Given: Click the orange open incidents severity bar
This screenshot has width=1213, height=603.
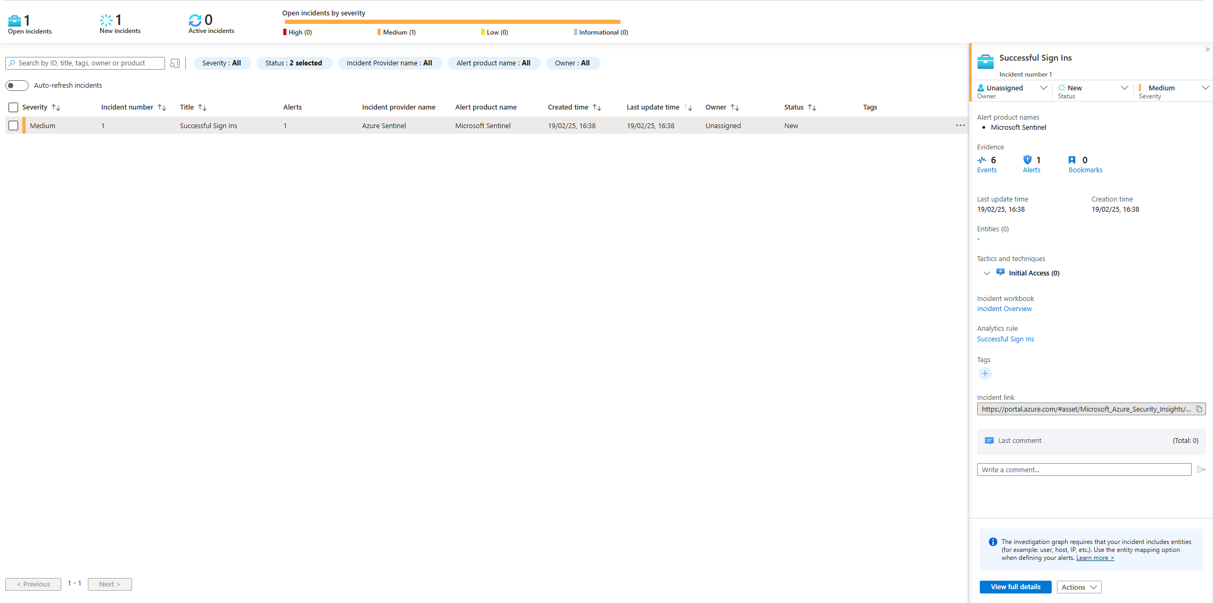Looking at the screenshot, I should pyautogui.click(x=453, y=22).
